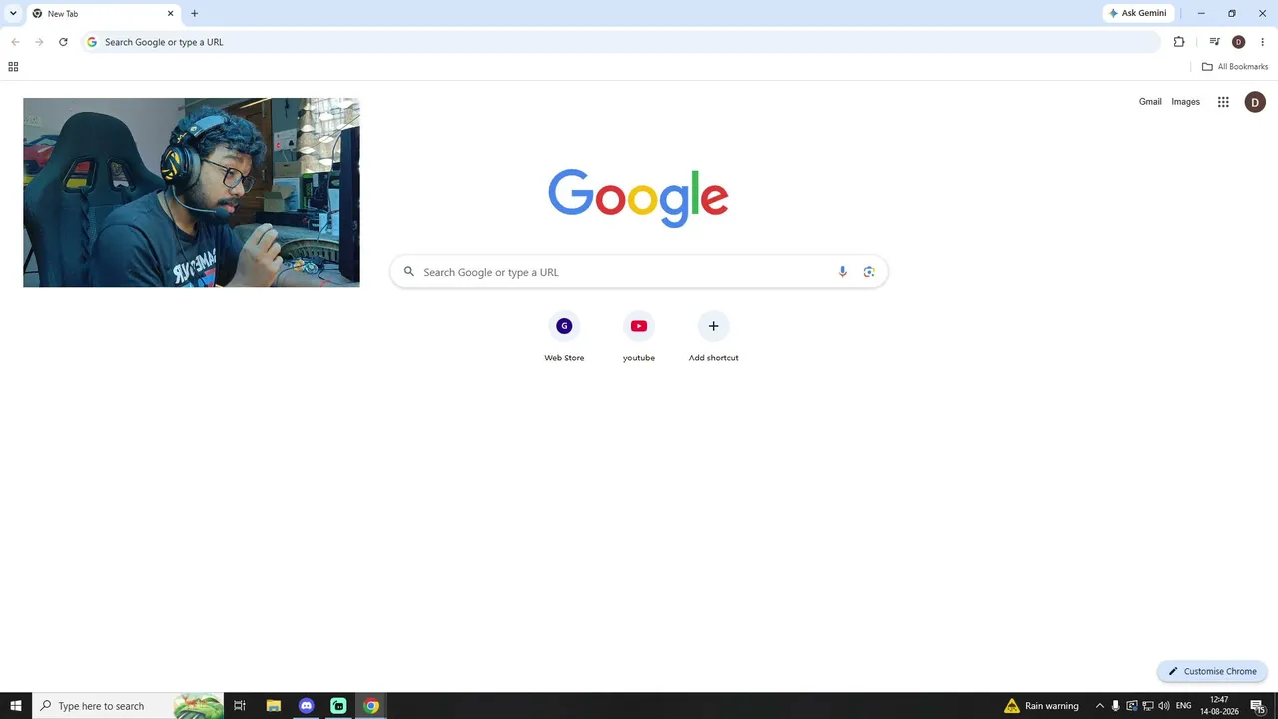The image size is (1278, 719).
Task: Click the Ask Gemini button
Action: coord(1137,13)
